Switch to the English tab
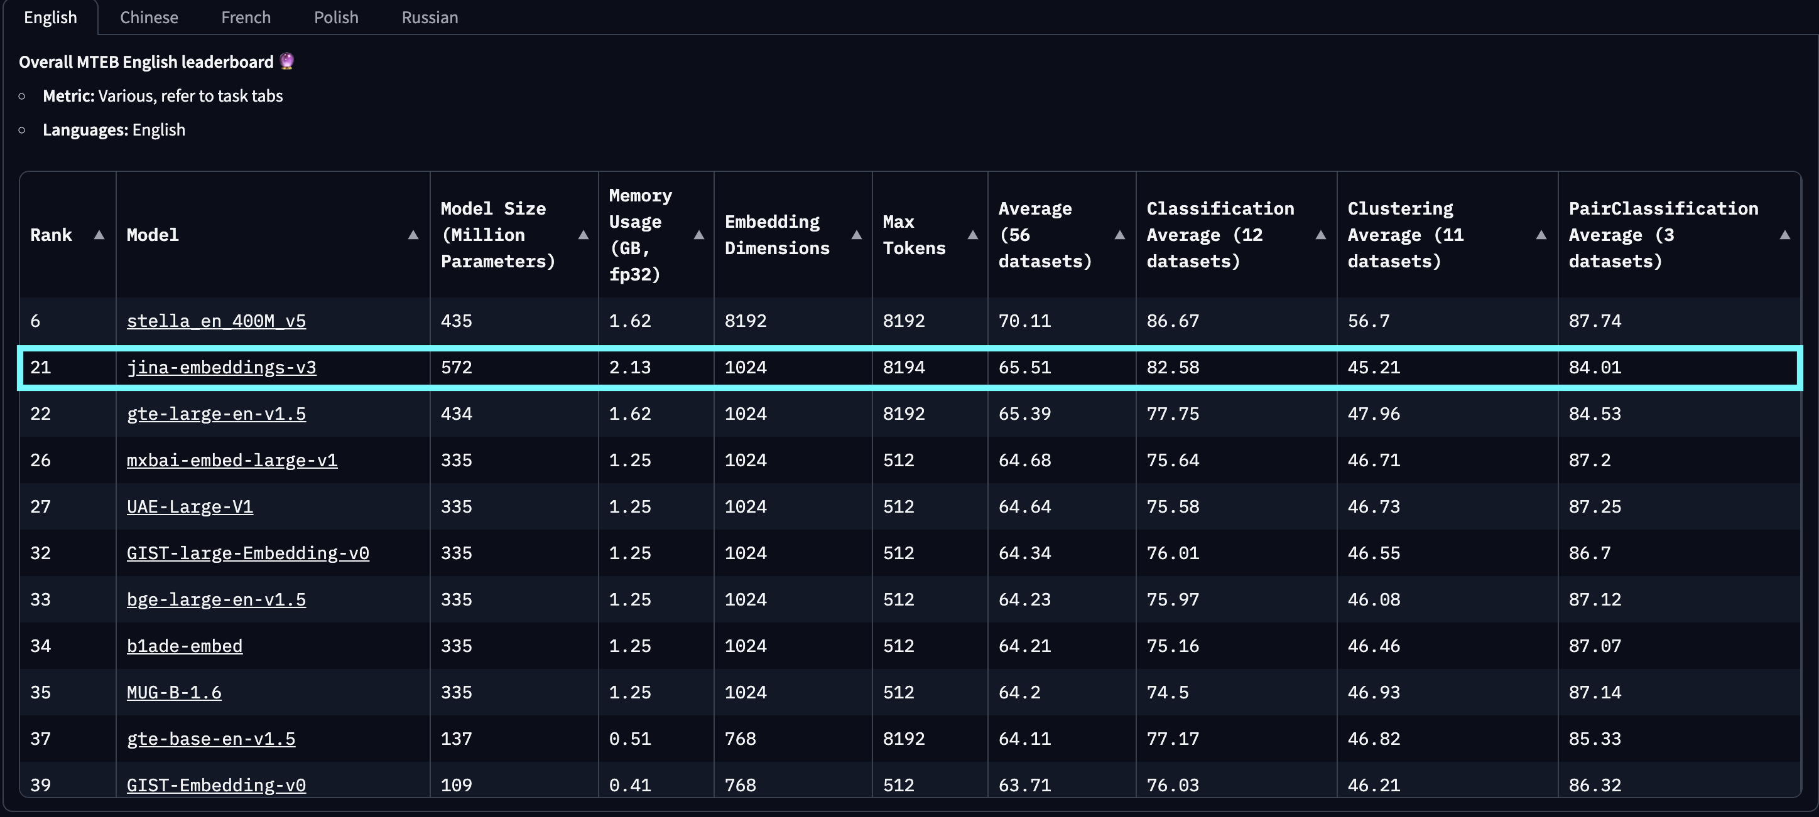Viewport: 1819px width, 817px height. [x=50, y=18]
